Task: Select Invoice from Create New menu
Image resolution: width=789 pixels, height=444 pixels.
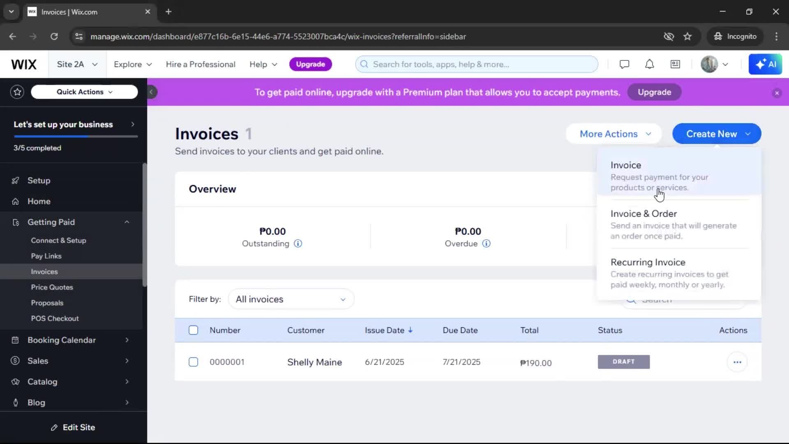Action: coord(679,176)
